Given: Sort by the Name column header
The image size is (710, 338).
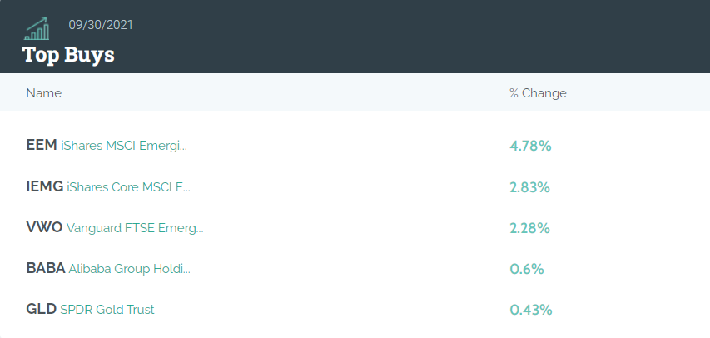Looking at the screenshot, I should pyautogui.click(x=44, y=93).
